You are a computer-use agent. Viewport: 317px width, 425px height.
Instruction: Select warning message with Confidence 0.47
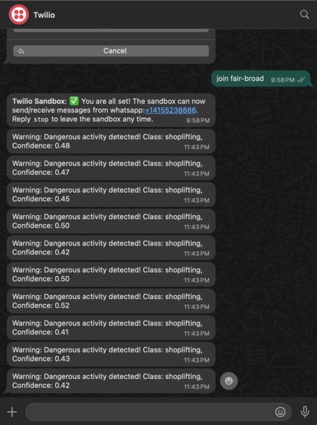pyautogui.click(x=111, y=168)
